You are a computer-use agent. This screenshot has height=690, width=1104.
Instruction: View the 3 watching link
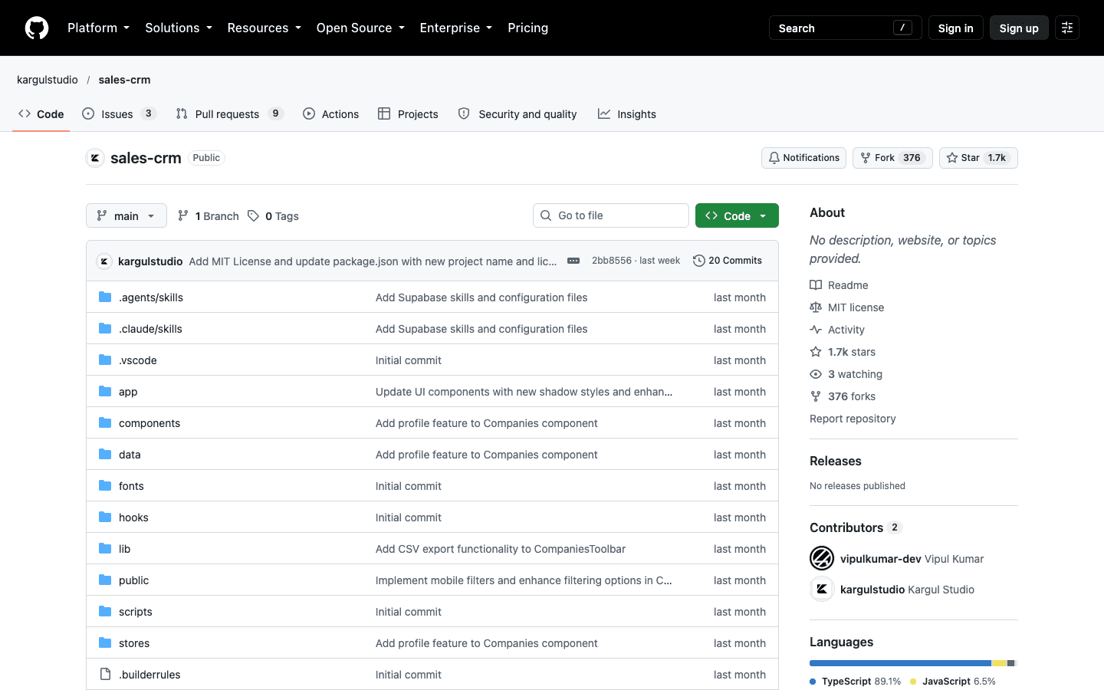click(x=846, y=374)
